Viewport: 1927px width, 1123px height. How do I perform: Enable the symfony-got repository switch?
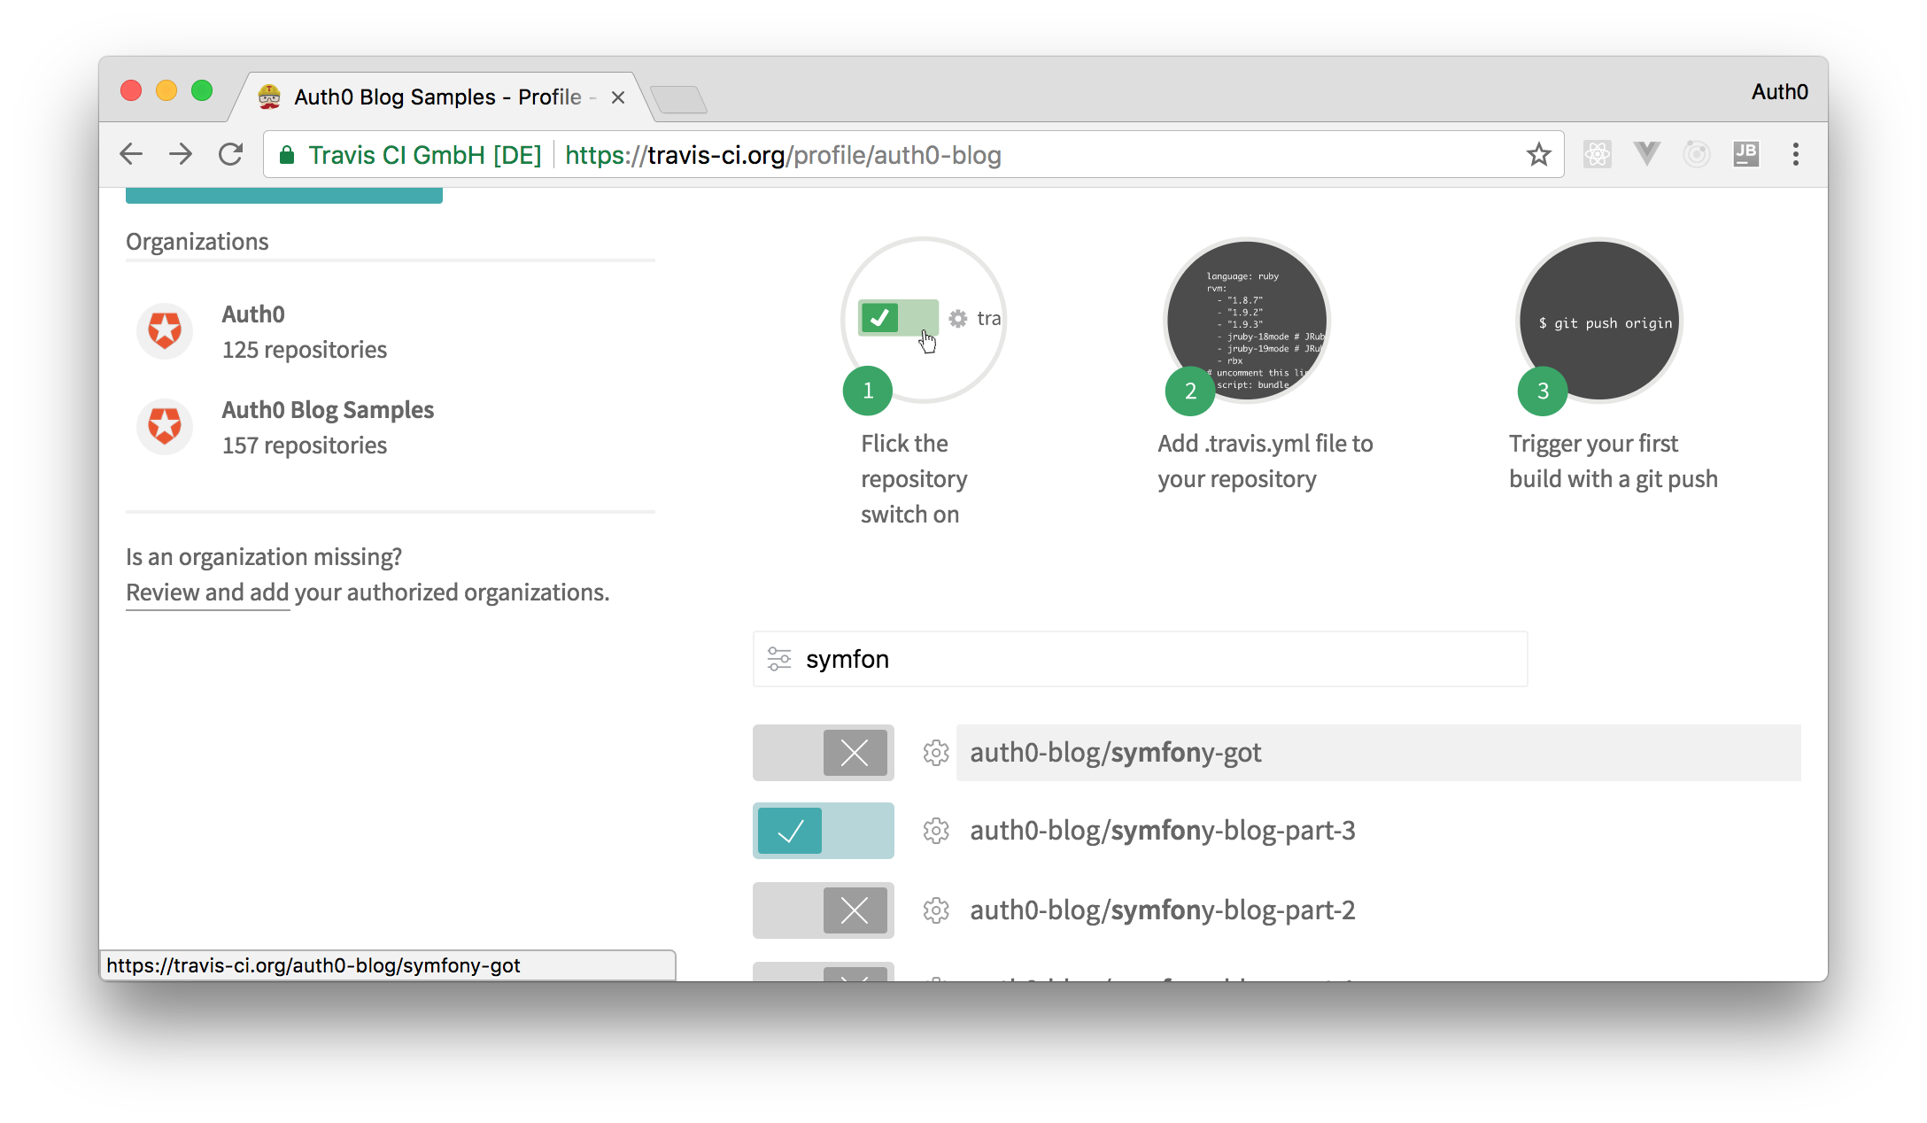click(824, 753)
